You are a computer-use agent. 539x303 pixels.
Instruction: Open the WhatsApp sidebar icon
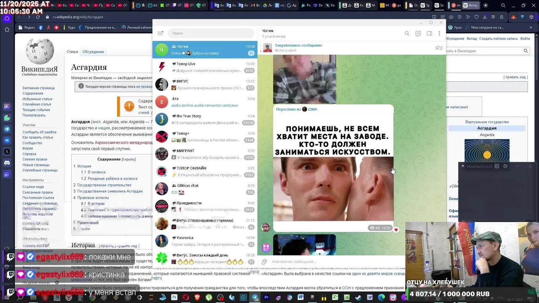pyautogui.click(x=7, y=118)
